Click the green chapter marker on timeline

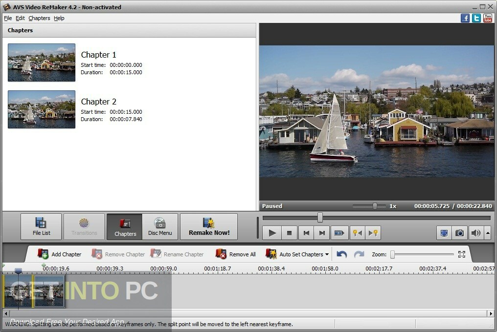pyautogui.click(x=44, y=265)
